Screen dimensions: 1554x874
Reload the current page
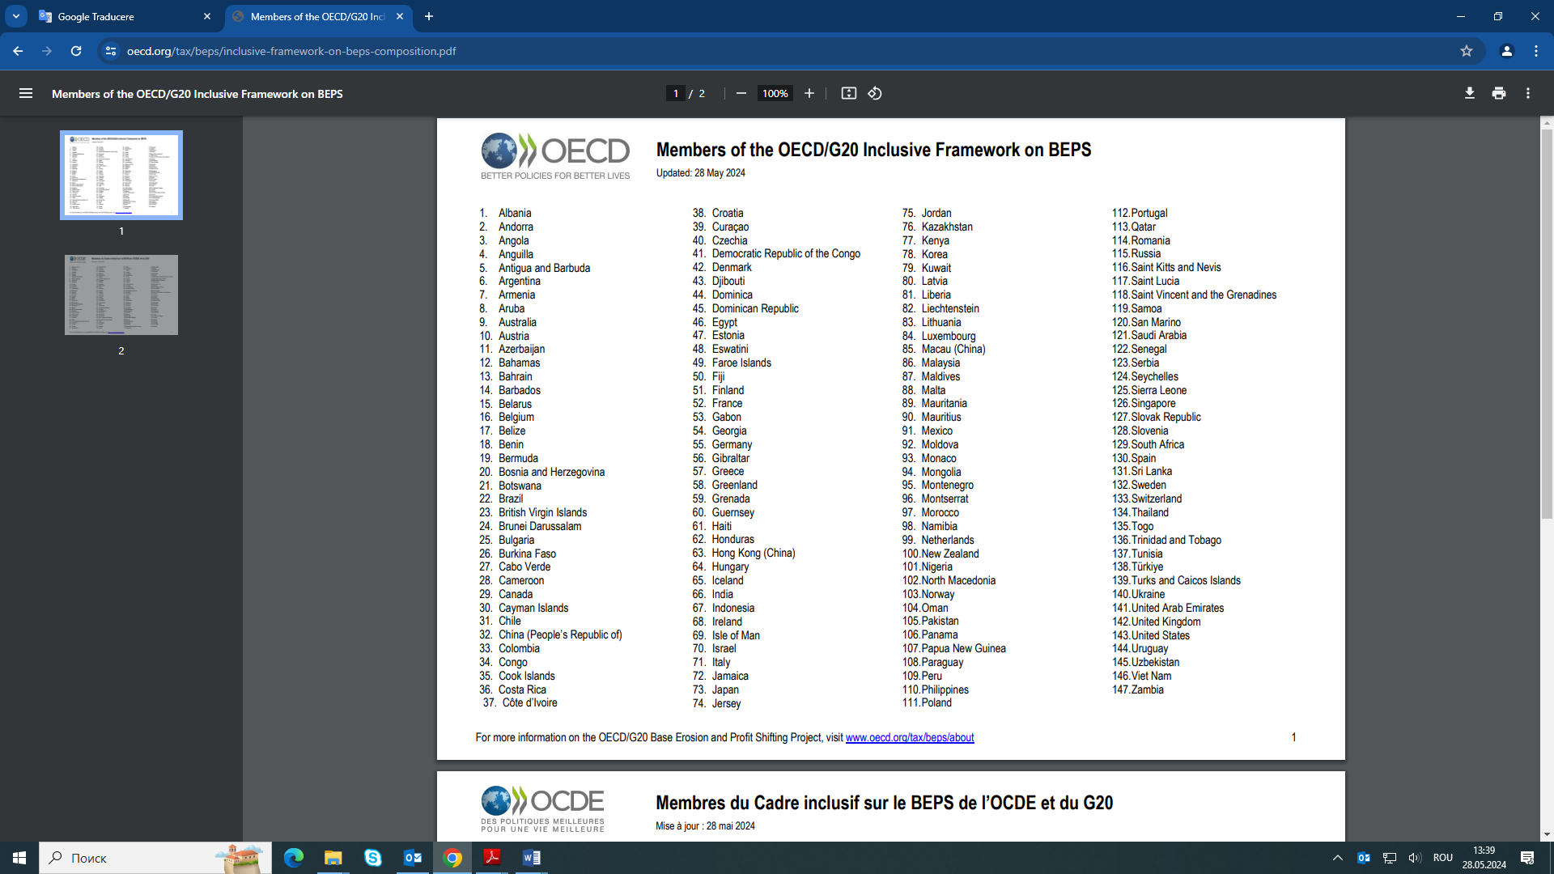76,51
